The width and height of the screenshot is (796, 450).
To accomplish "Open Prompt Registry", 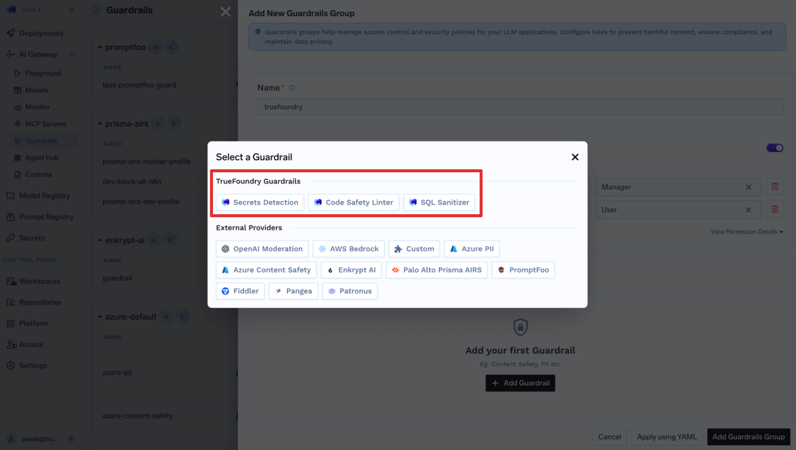I will coord(46,217).
